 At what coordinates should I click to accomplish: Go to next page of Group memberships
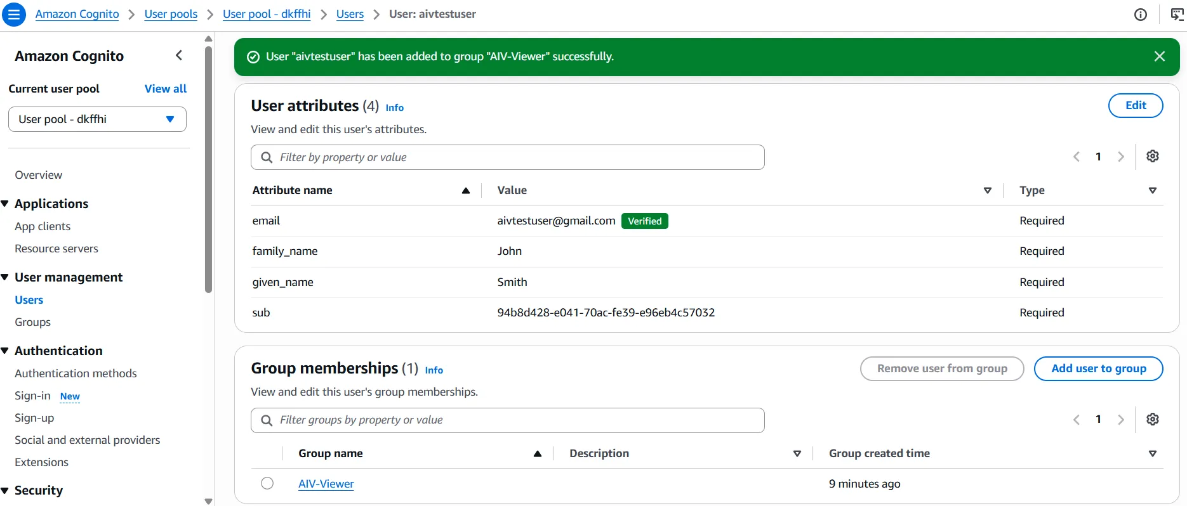click(1121, 420)
